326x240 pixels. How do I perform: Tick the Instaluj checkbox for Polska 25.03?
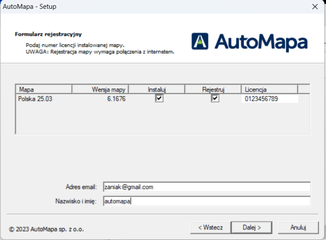pyautogui.click(x=159, y=98)
